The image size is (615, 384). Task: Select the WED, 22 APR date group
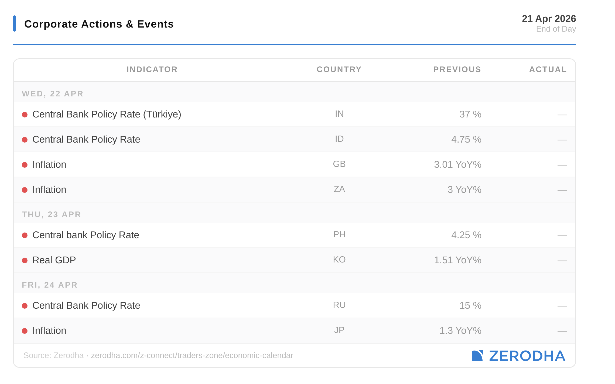[x=53, y=94]
